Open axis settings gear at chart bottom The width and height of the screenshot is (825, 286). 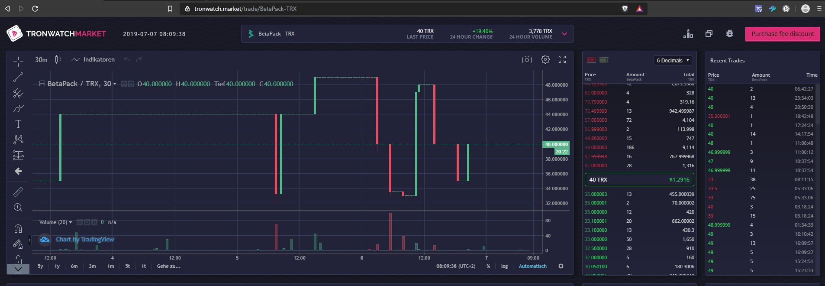[x=561, y=266]
